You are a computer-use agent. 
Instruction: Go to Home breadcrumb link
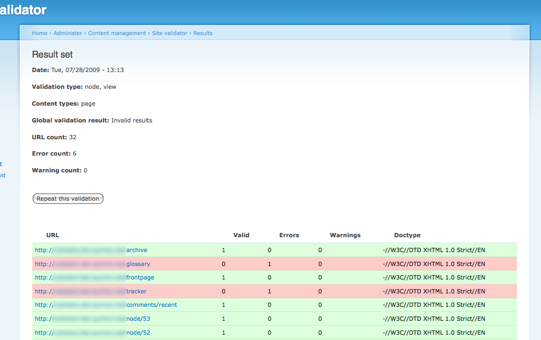pos(39,33)
